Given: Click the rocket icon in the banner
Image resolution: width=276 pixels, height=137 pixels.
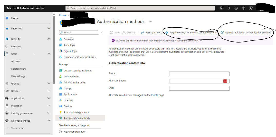Looking at the screenshot, I should [x=113, y=40].
